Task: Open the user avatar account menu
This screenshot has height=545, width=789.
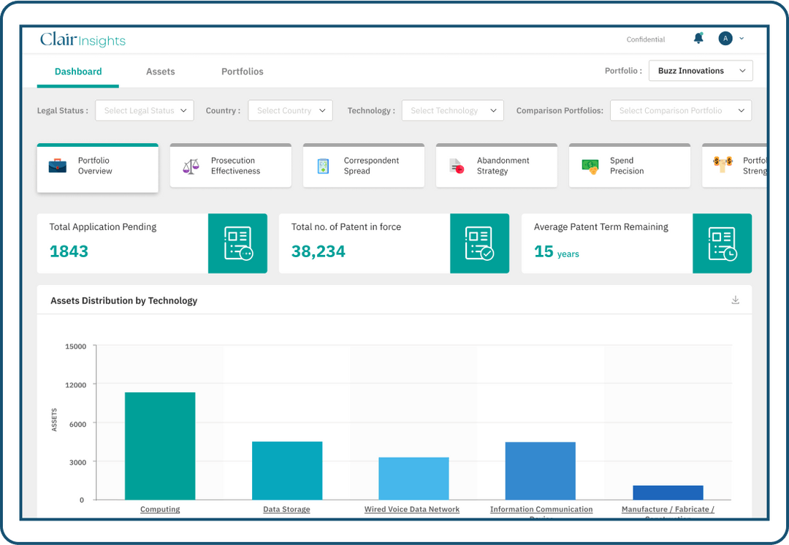Action: pos(725,39)
